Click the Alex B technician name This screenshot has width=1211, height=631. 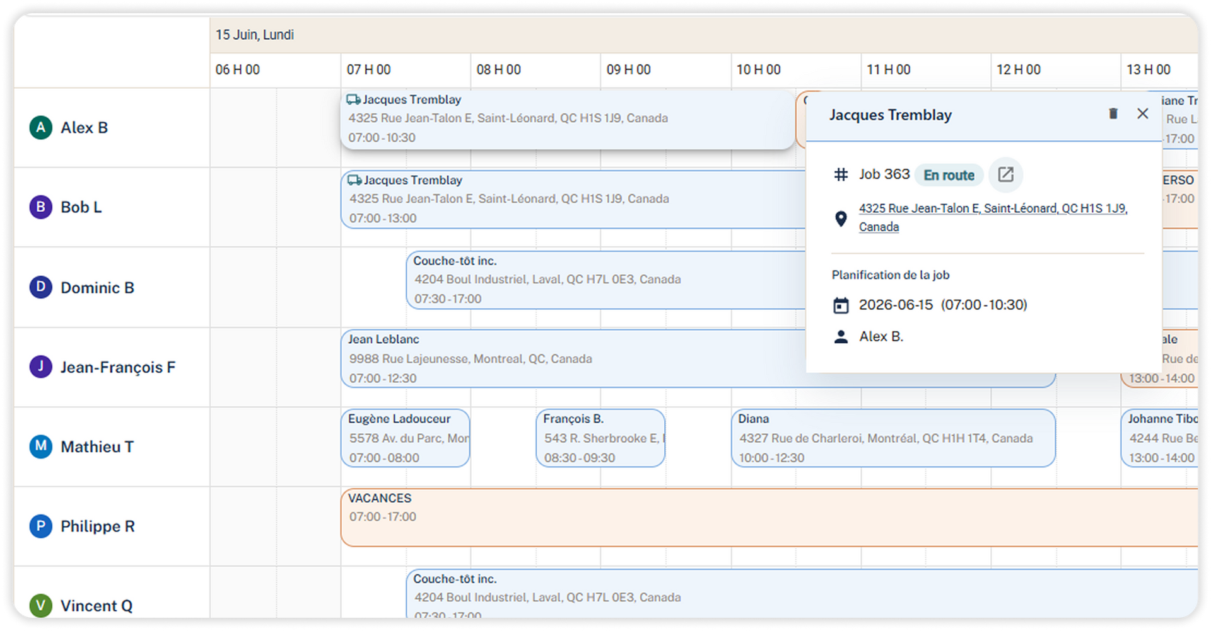tap(85, 127)
